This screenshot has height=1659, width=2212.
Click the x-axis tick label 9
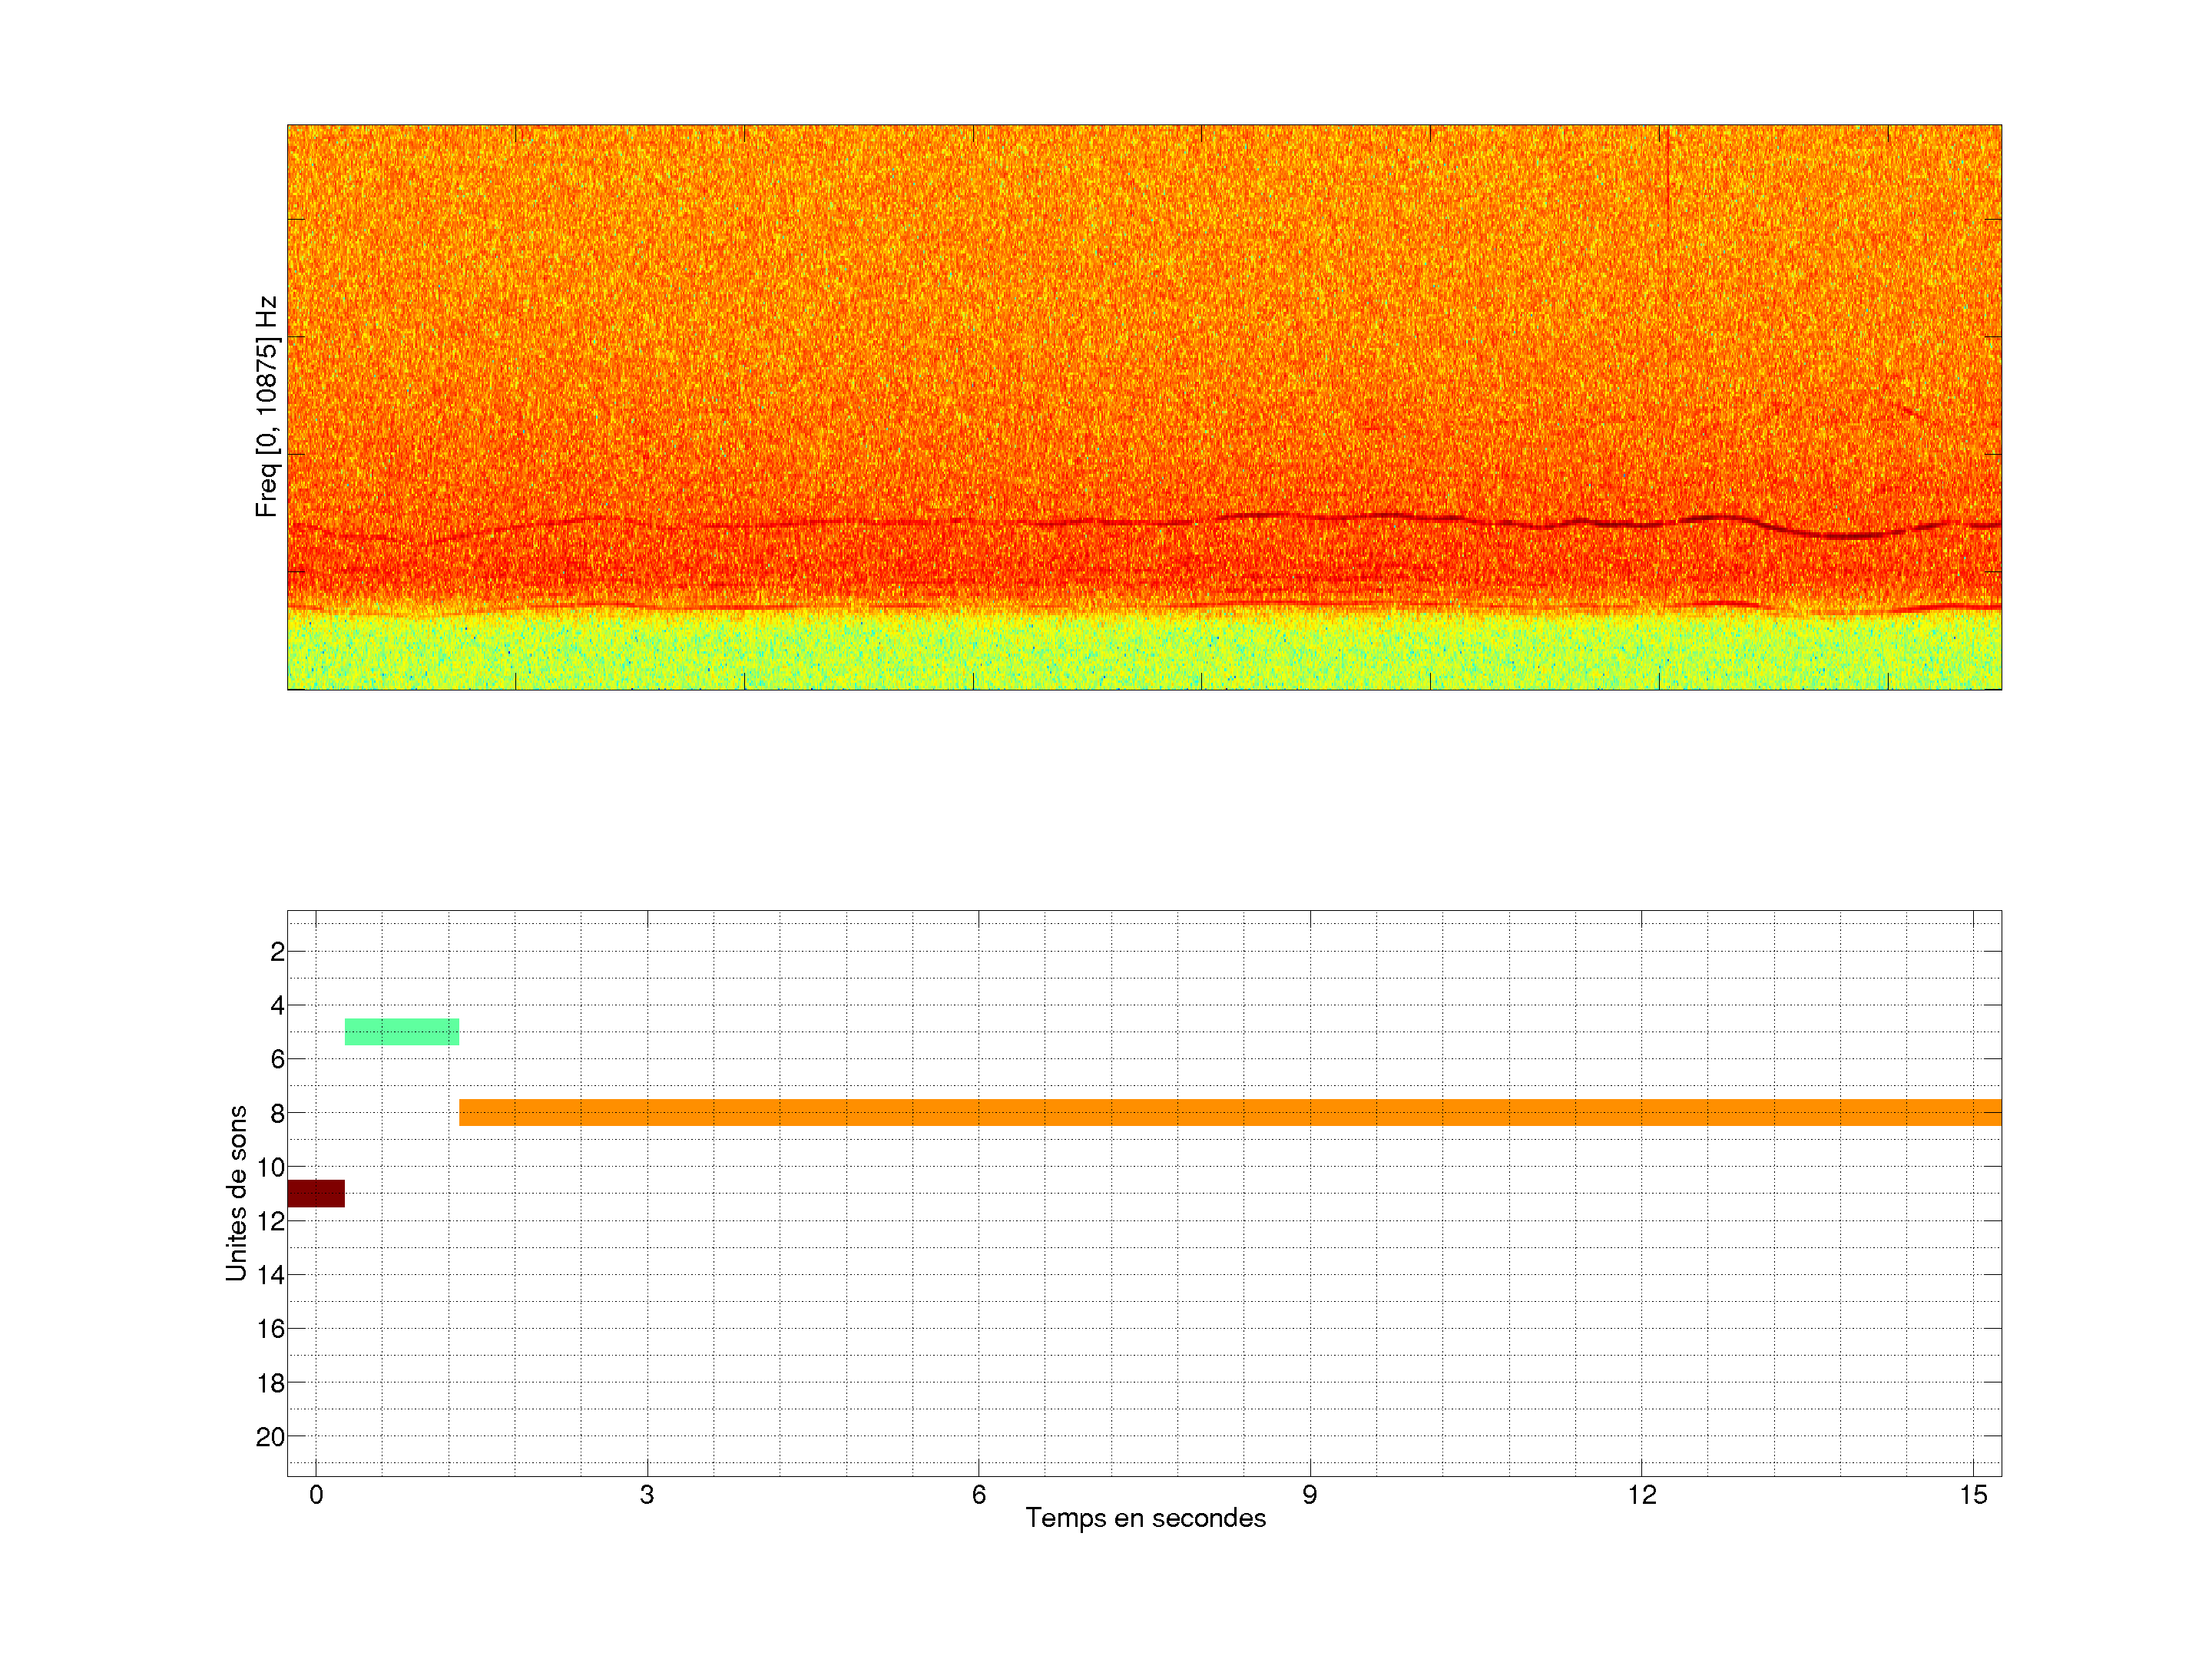1309,1495
